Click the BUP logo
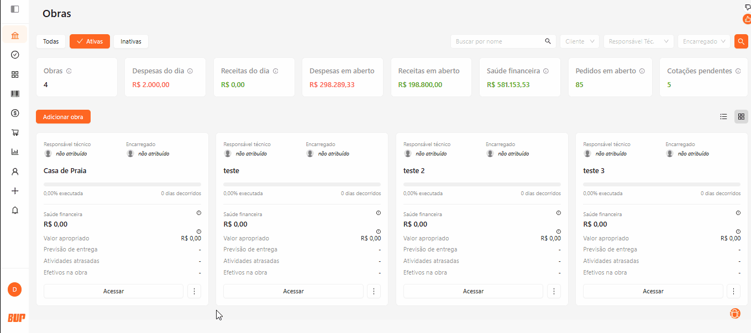Image resolution: width=751 pixels, height=333 pixels. tap(16, 318)
